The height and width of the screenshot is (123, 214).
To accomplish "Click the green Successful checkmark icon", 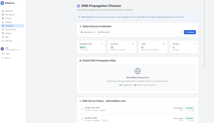I will click(x=133, y=44).
